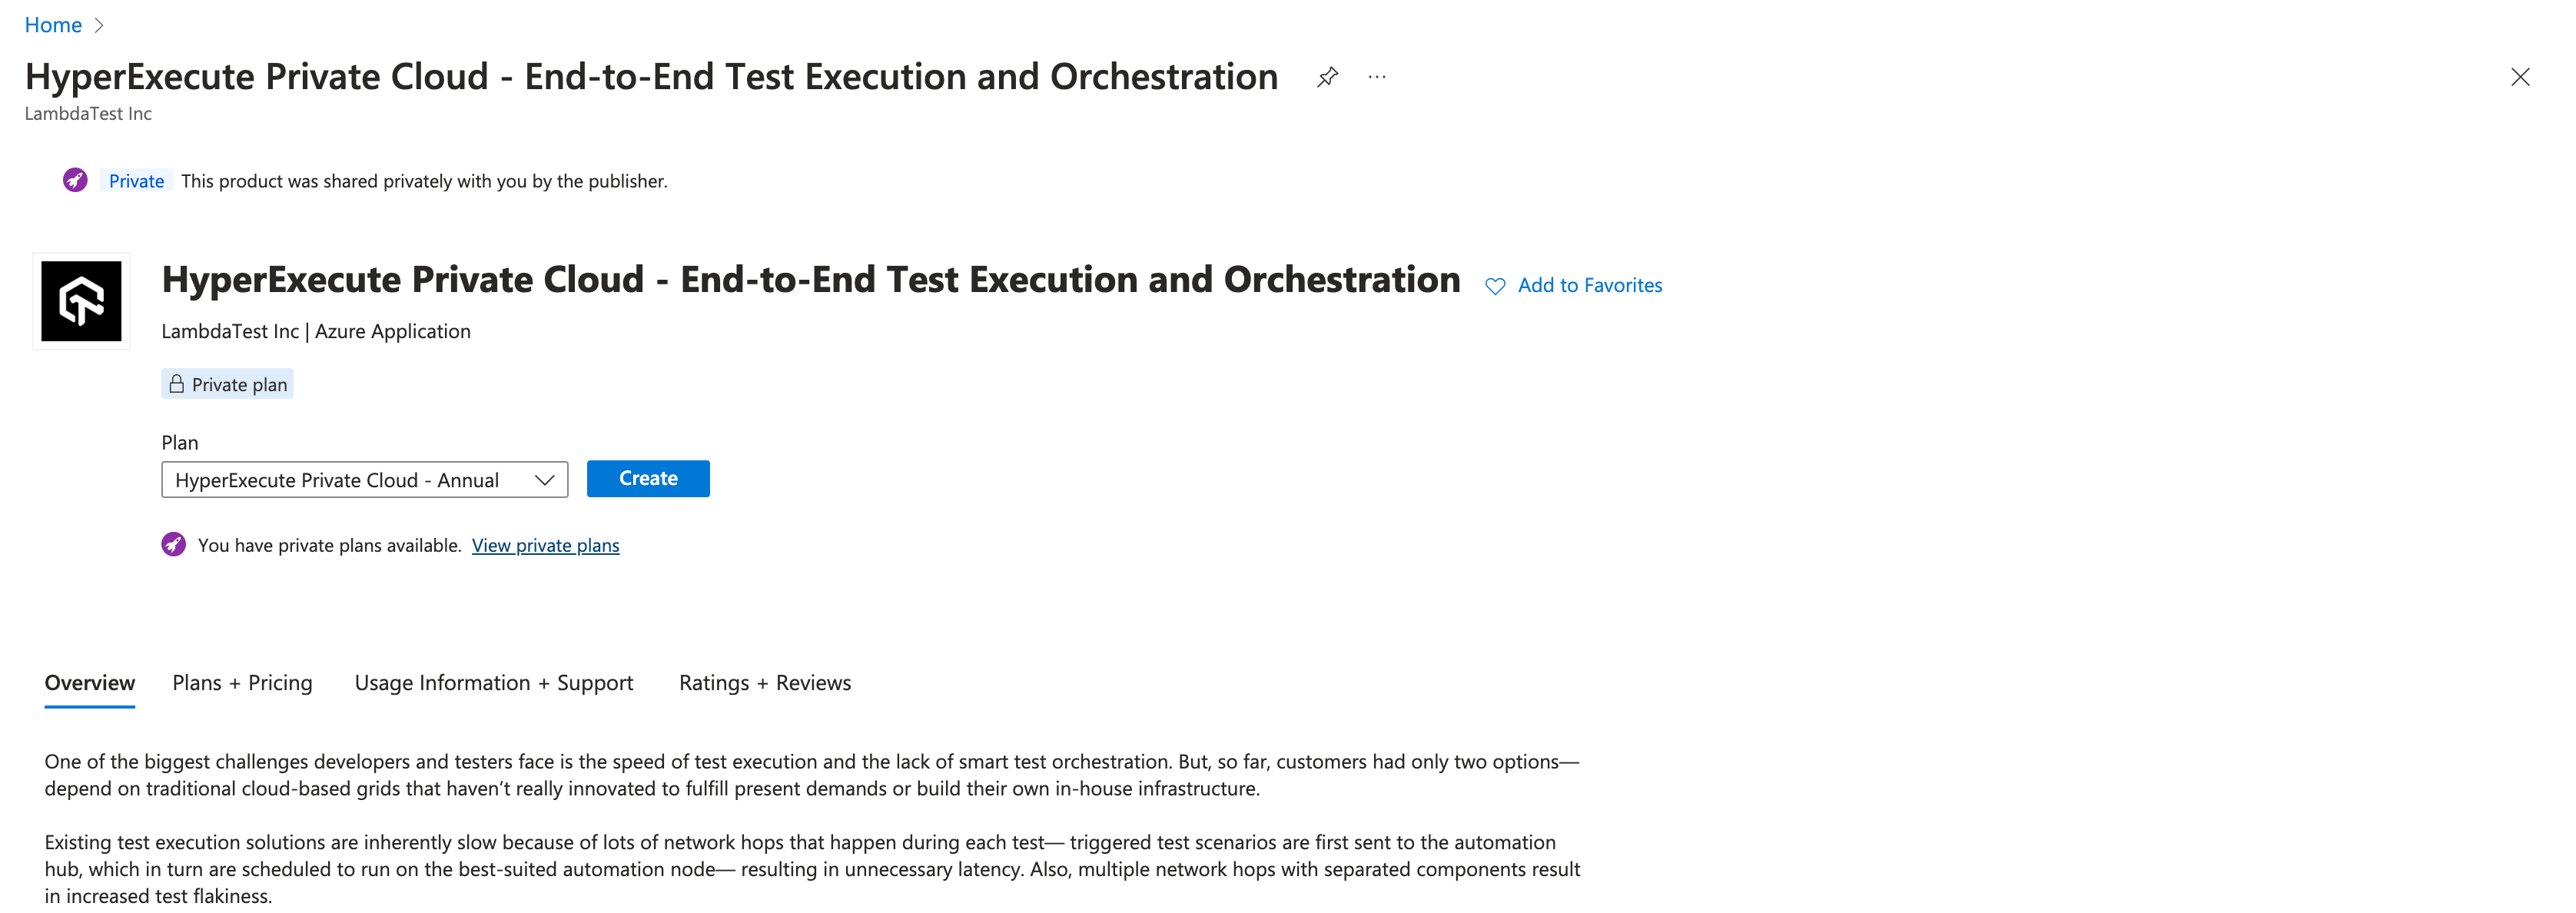
Task: Click the HyperExecute product logo
Action: click(81, 301)
